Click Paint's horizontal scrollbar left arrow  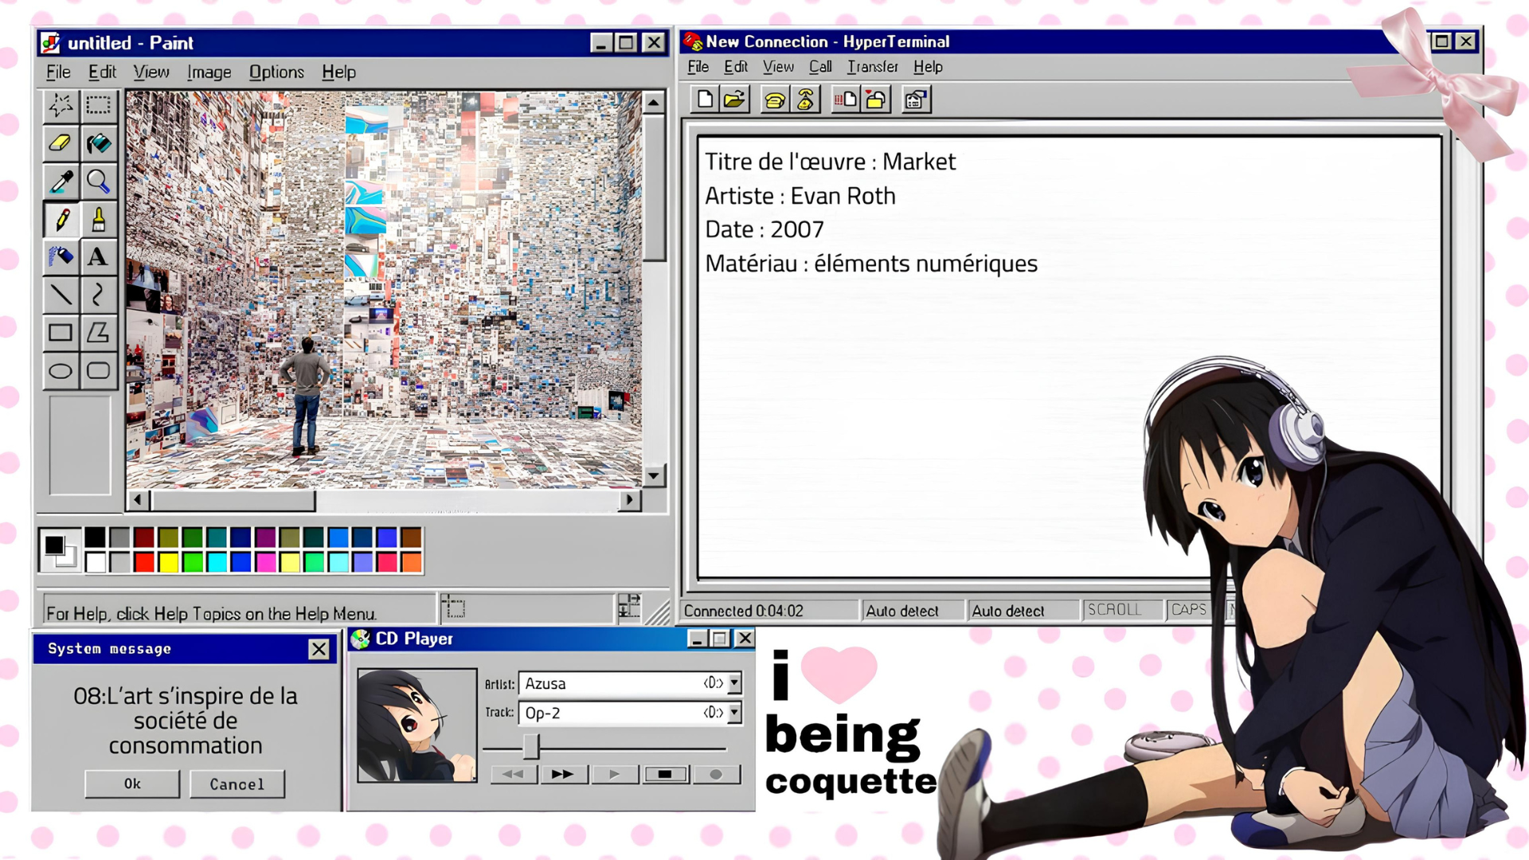138,500
